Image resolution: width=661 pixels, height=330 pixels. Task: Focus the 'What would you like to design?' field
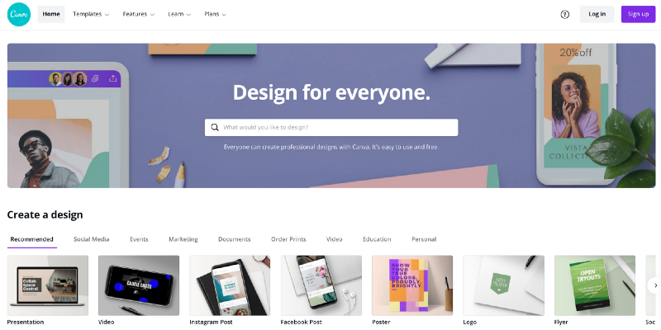coord(331,127)
